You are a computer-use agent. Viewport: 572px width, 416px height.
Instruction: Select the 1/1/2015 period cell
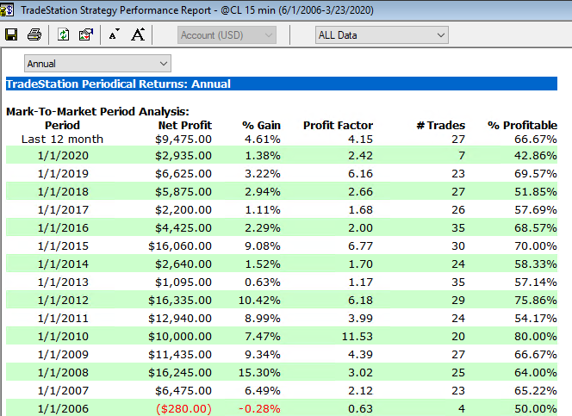[x=63, y=246]
